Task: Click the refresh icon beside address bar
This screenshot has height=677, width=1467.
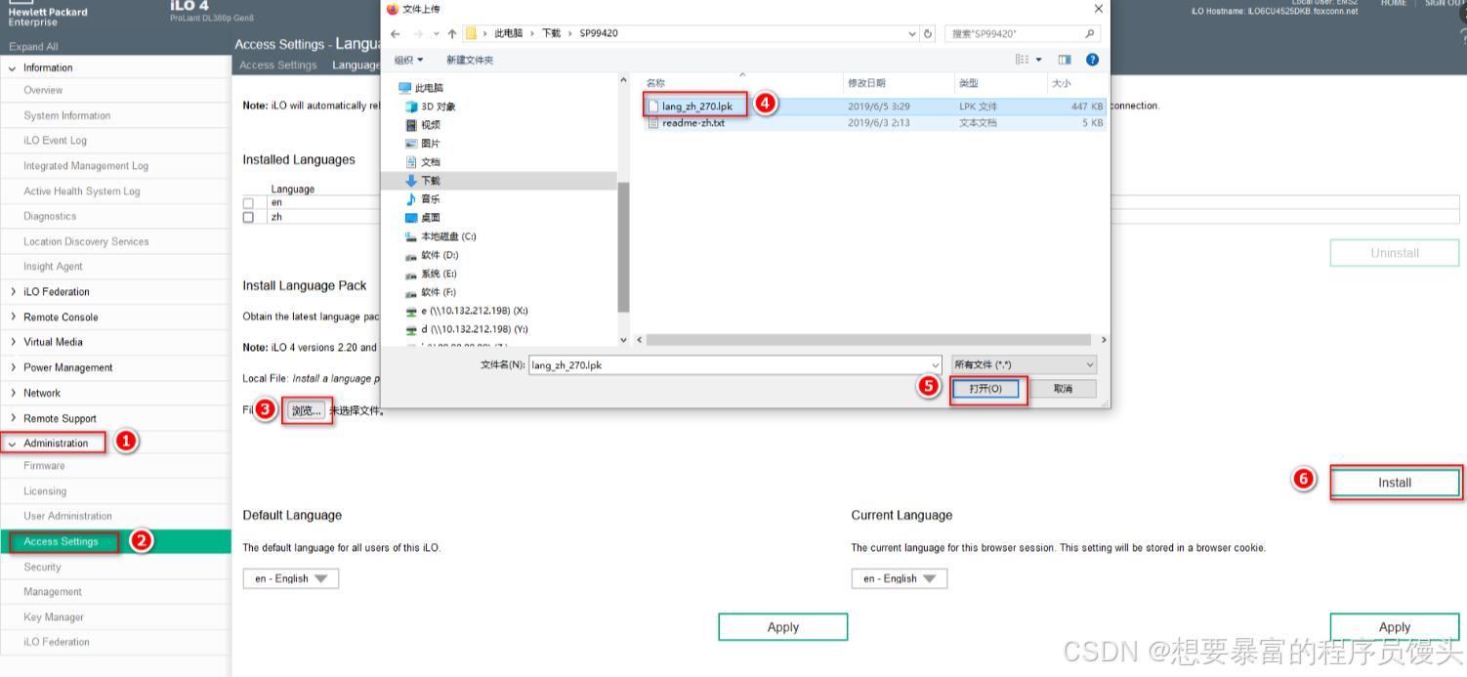Action: click(927, 33)
